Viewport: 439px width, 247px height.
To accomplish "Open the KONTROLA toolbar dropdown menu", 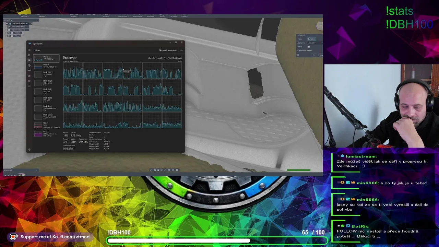I will (x=151, y=16).
